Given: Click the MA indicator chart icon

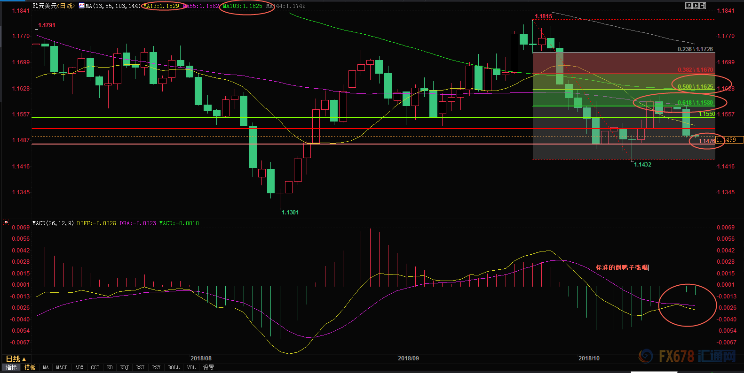Looking at the screenshot, I should click(81, 6).
